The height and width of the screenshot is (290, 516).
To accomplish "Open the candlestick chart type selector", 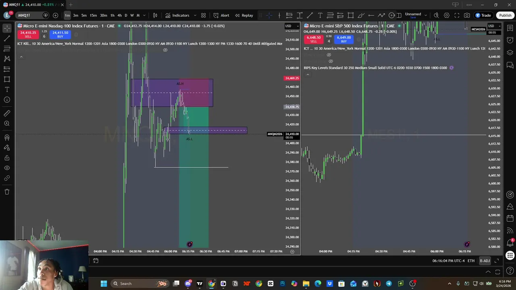I will 155,15.
